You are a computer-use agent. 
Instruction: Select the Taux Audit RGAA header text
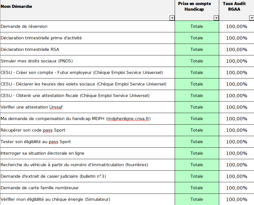pyautogui.click(x=234, y=6)
